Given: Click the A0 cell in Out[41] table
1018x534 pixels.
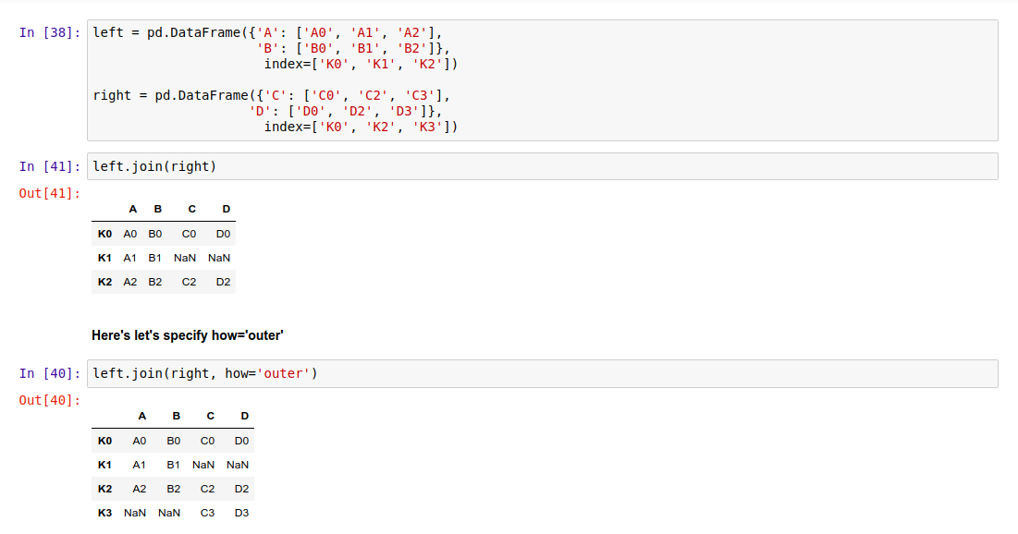Looking at the screenshot, I should pyautogui.click(x=130, y=235).
